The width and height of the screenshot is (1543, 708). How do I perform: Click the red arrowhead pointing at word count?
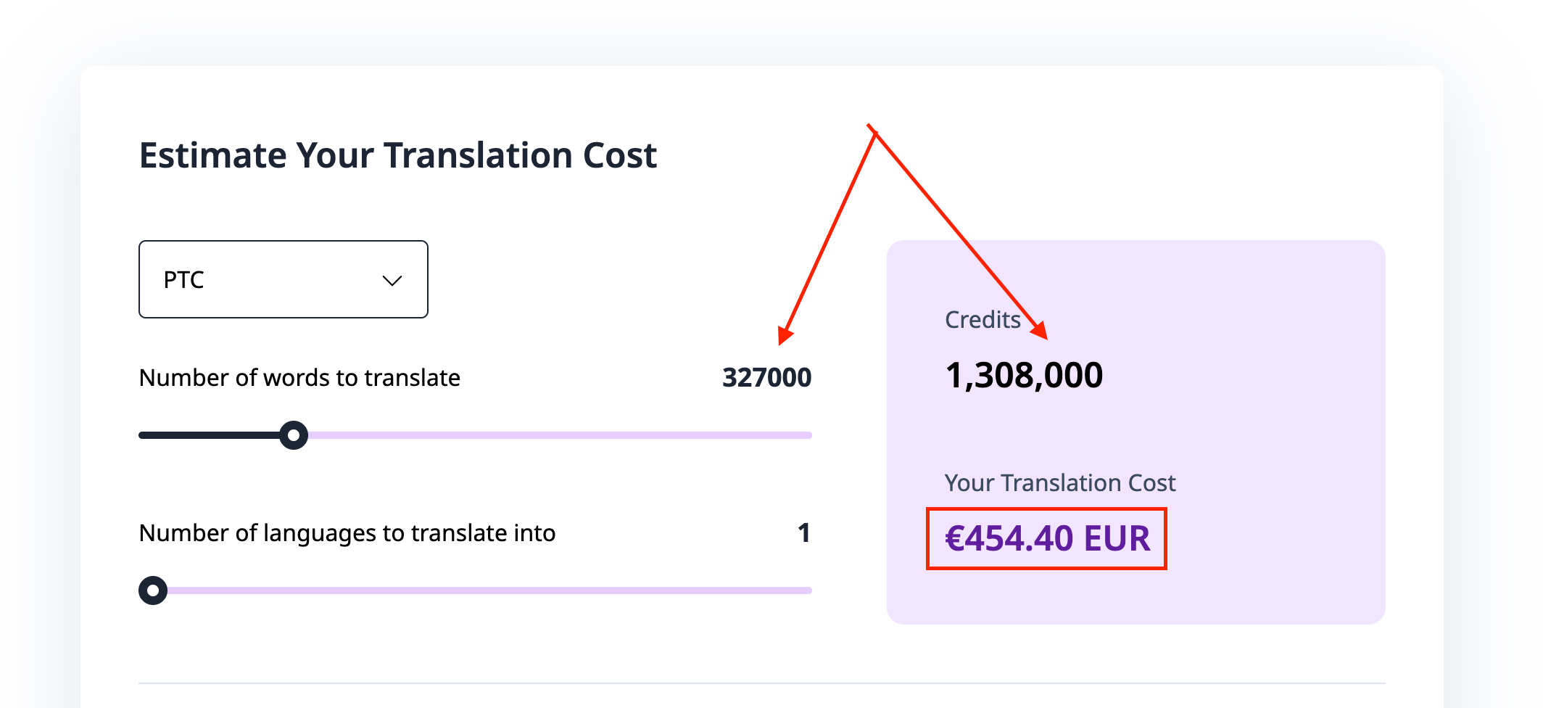pyautogui.click(x=785, y=334)
